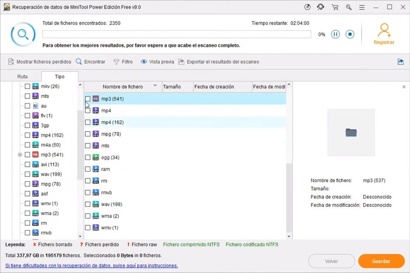Image resolution: width=410 pixels, height=273 pixels.
Task: Open the Registrar user icon
Action: click(x=384, y=30)
